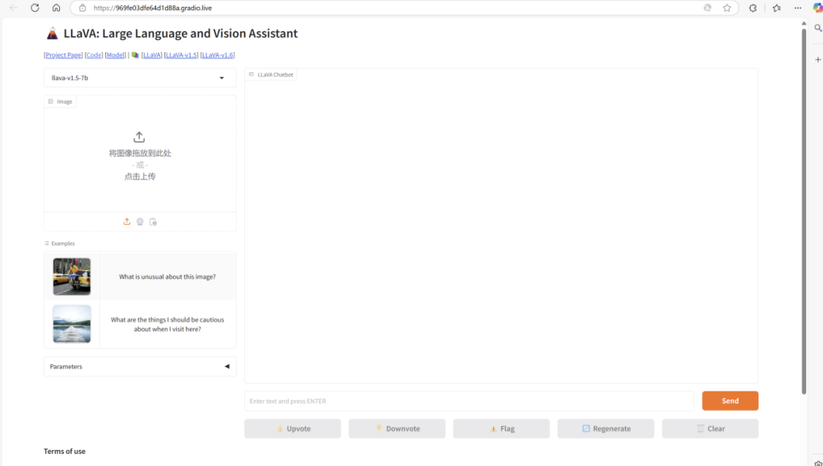Click the Upvote button
The width and height of the screenshot is (823, 466).
point(292,428)
